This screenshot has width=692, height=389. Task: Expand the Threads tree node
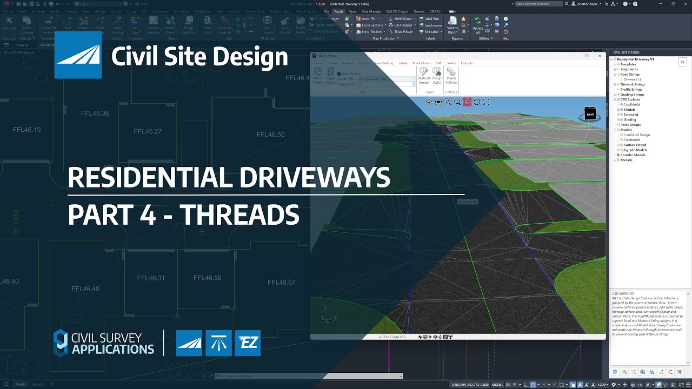[x=616, y=160]
